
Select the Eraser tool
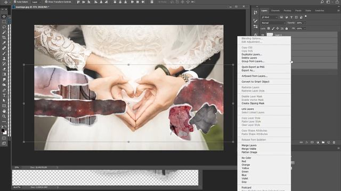pos(4,69)
